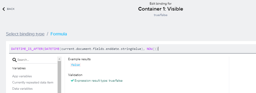Choose Data variables from the list

22,88
